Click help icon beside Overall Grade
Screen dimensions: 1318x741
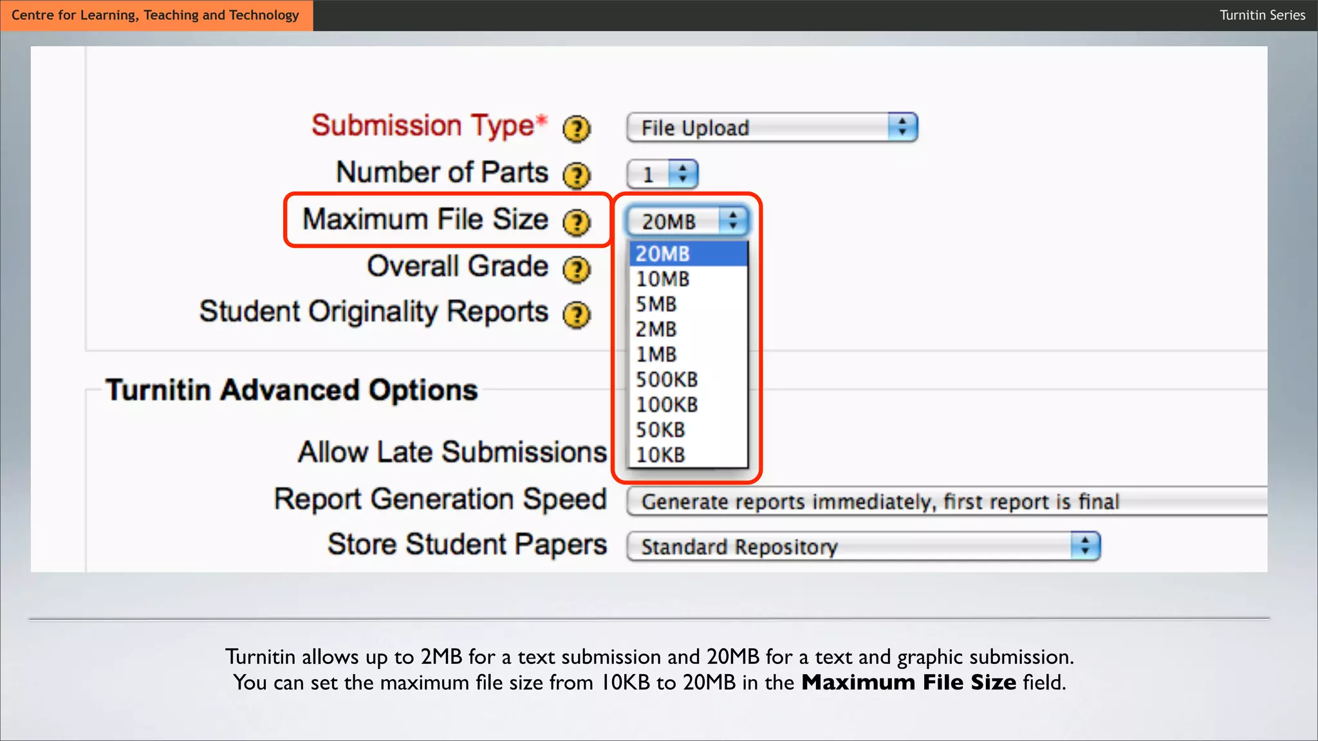point(577,270)
